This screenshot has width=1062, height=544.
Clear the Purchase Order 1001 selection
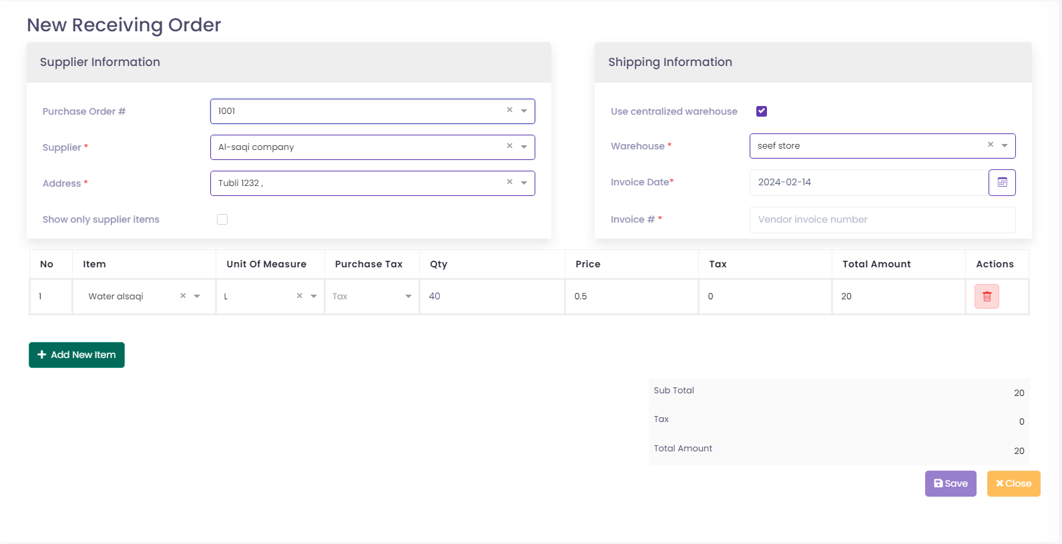point(509,110)
